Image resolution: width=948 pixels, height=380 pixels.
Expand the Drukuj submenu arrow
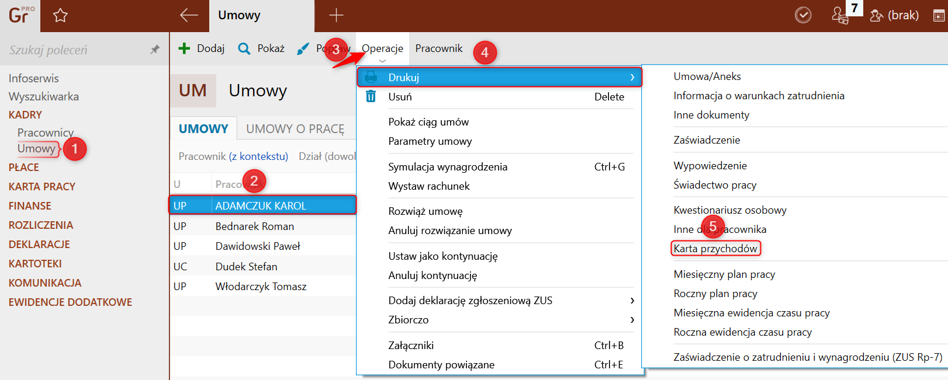click(x=632, y=77)
